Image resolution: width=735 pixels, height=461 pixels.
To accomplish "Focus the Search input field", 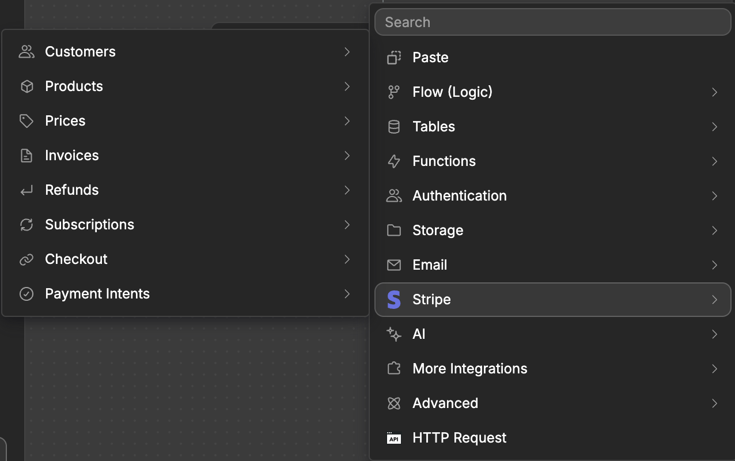I will [553, 22].
